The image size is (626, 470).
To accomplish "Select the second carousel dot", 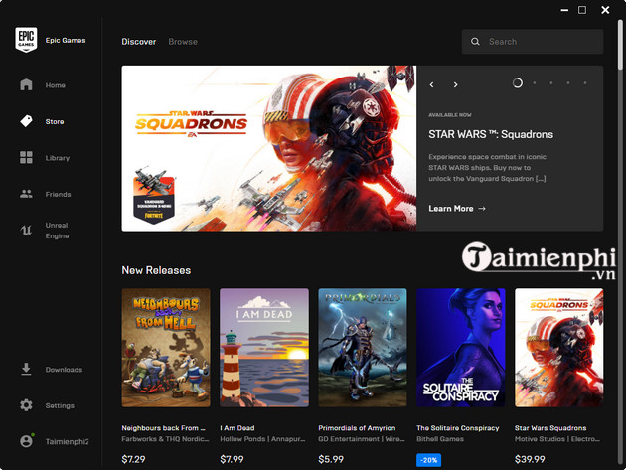I will click(535, 83).
